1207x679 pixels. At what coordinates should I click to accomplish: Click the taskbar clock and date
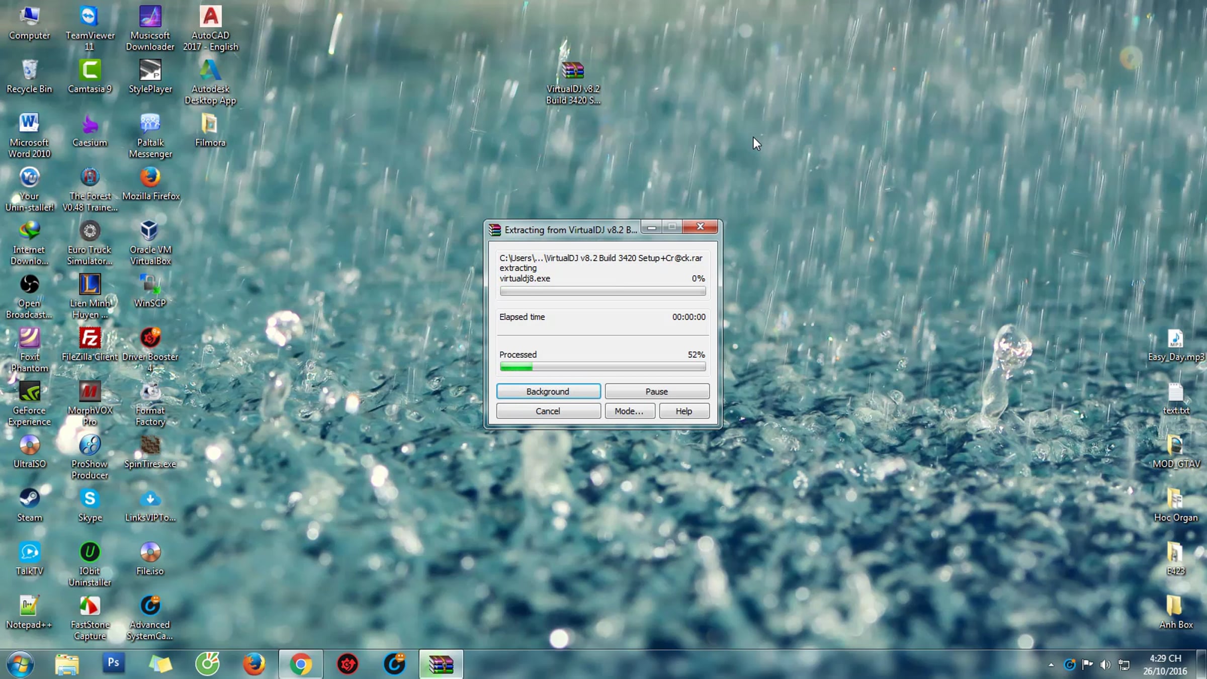click(x=1165, y=664)
